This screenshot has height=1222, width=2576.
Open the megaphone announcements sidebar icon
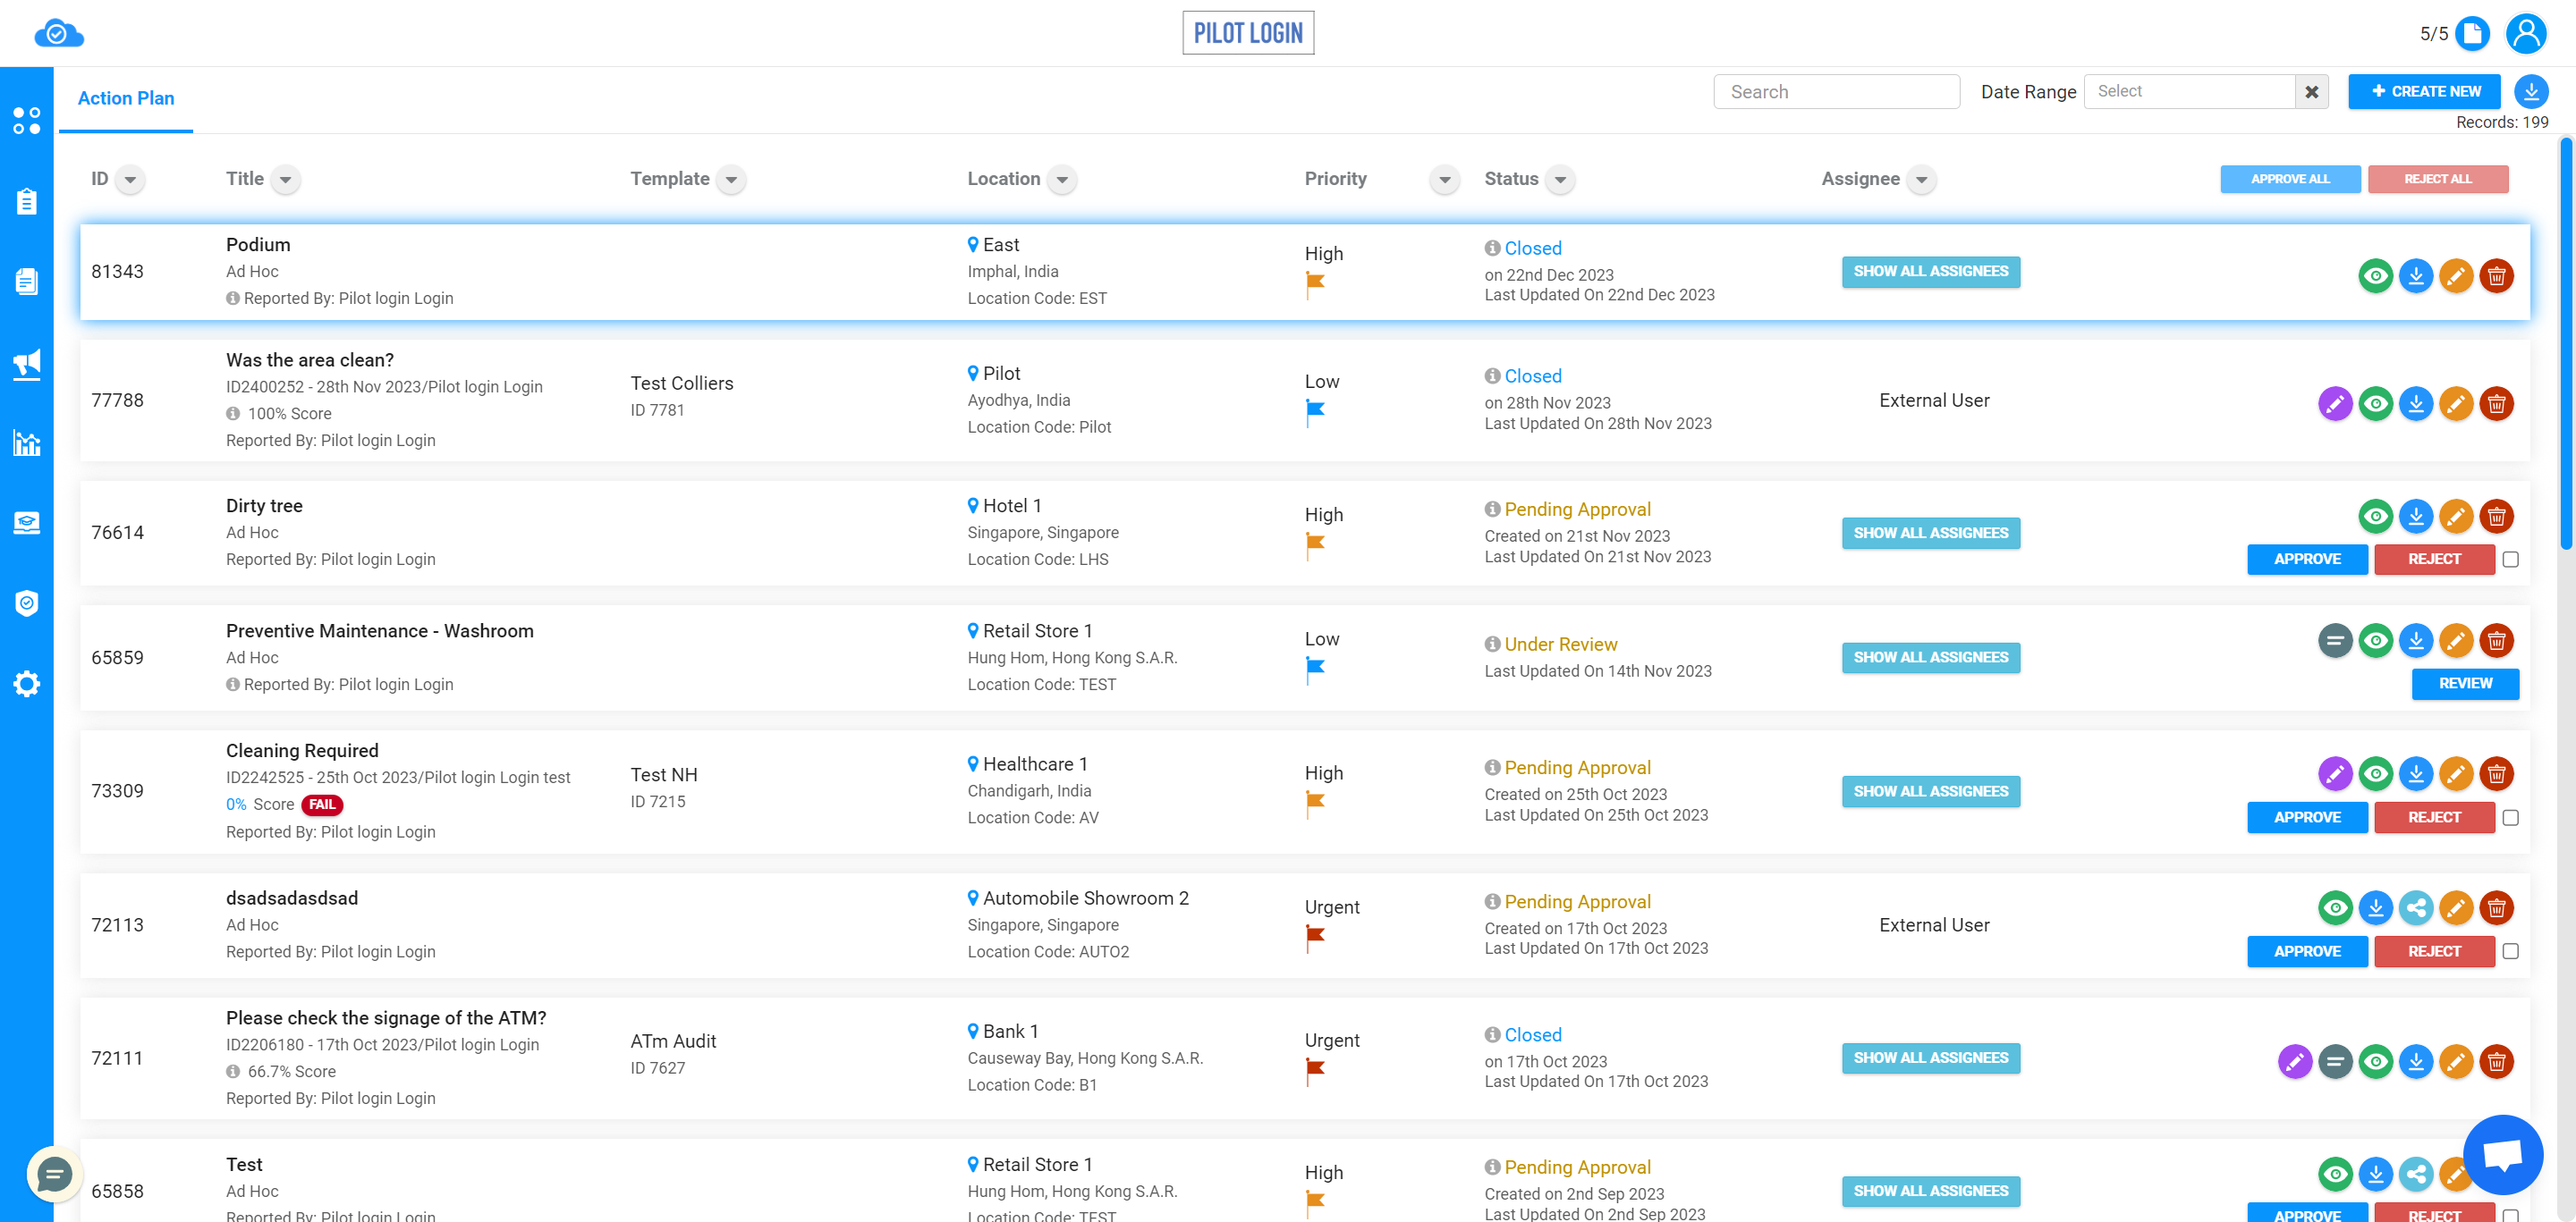tap(27, 364)
